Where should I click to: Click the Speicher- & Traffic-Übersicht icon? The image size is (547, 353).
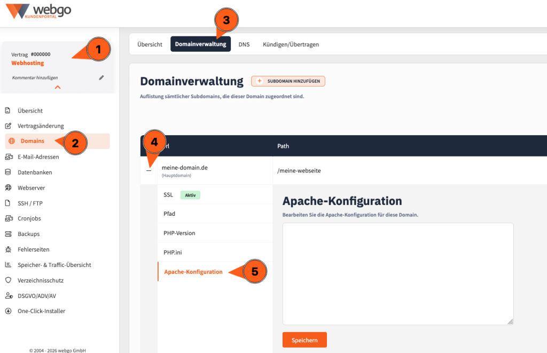(x=7, y=264)
